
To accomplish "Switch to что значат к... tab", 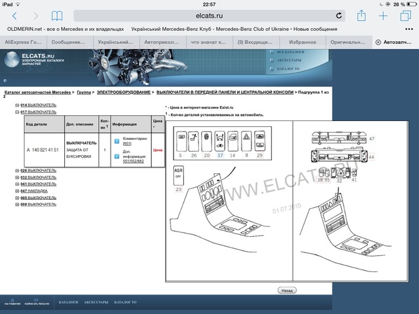I will pos(209,42).
